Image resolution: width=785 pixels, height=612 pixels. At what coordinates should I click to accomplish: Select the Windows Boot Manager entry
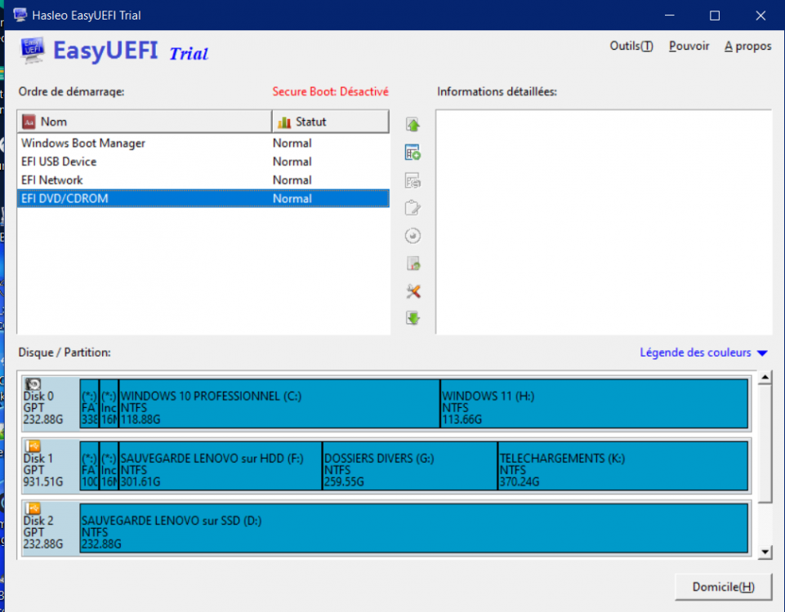click(83, 143)
